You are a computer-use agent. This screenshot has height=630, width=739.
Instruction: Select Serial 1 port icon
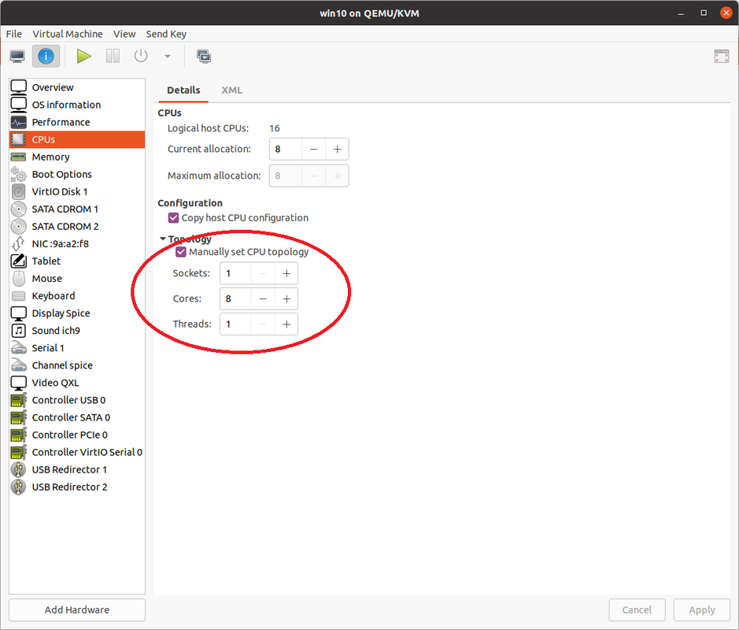(18, 348)
